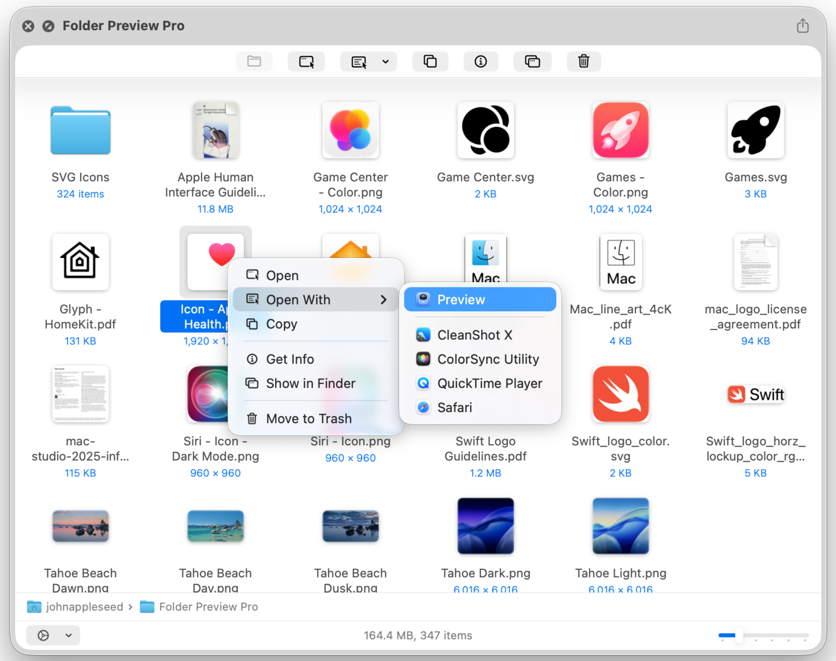Click the Open toolbar button

click(307, 61)
